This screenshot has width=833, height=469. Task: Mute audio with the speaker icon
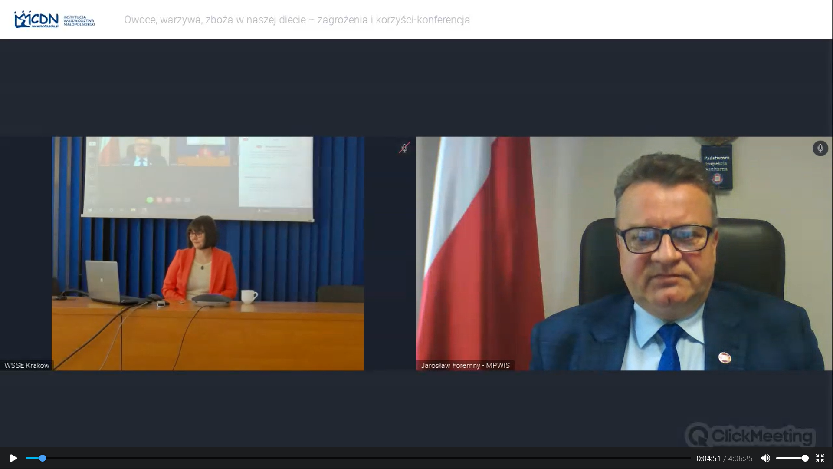pyautogui.click(x=766, y=458)
